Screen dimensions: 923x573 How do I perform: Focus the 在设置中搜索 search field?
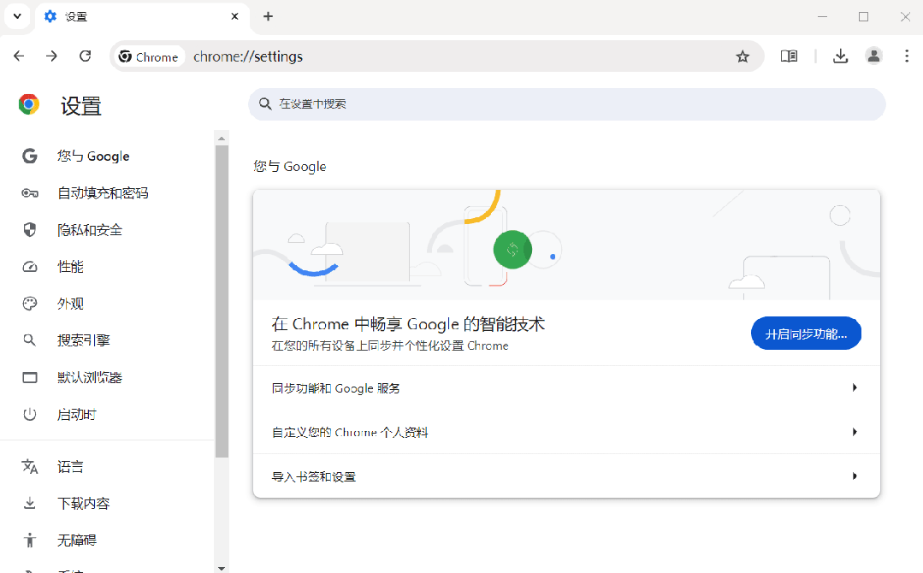tap(567, 104)
